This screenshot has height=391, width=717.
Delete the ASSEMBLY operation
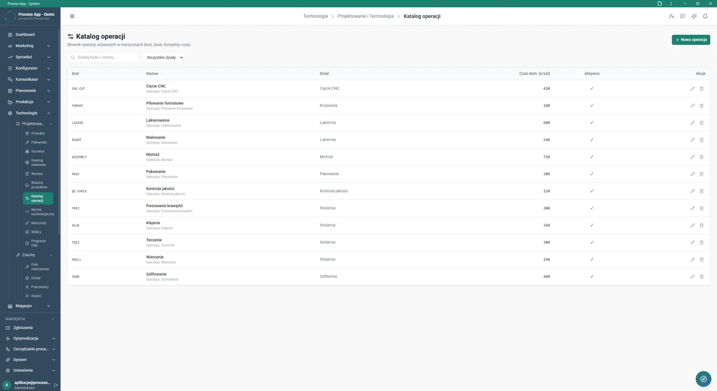[x=702, y=157]
